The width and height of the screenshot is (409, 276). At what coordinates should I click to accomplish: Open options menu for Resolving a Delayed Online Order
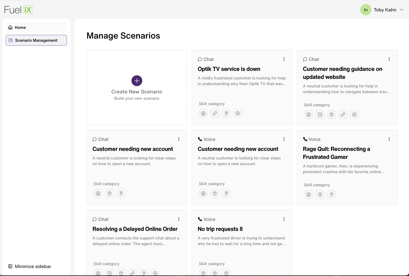179,219
